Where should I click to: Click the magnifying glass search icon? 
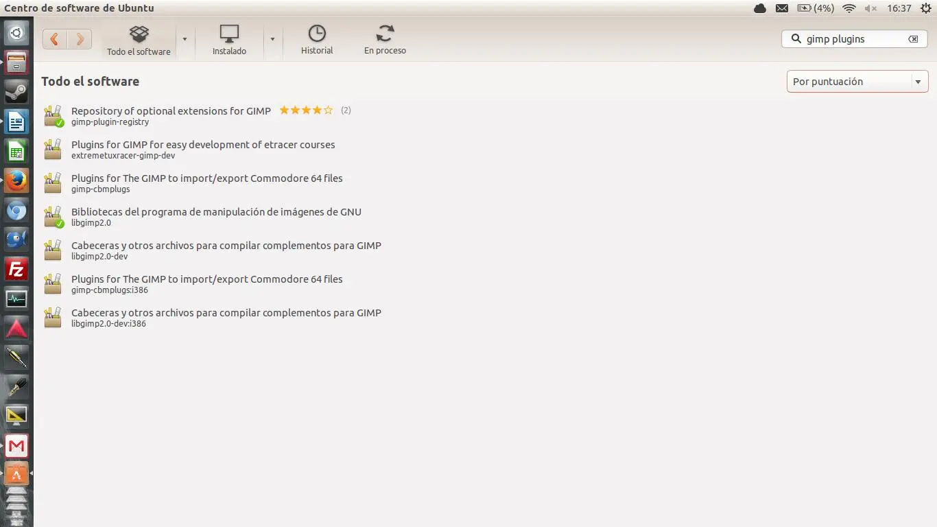[x=796, y=39]
